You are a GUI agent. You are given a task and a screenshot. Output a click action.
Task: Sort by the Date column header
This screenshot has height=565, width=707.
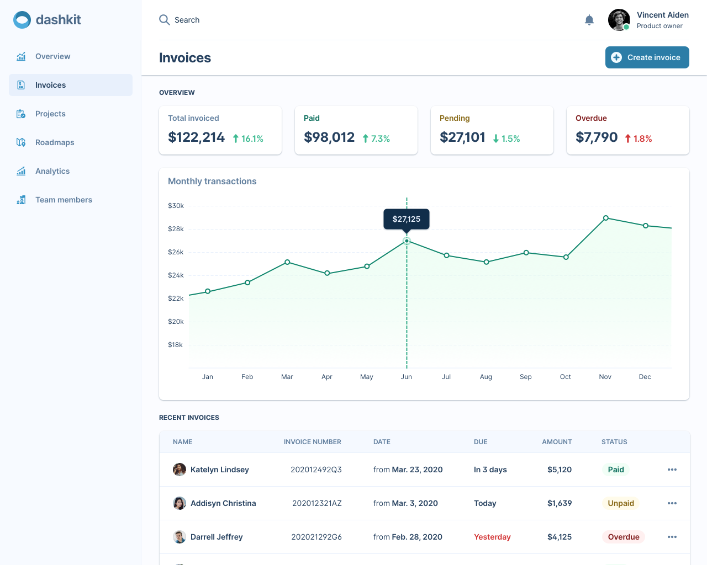[382, 442]
